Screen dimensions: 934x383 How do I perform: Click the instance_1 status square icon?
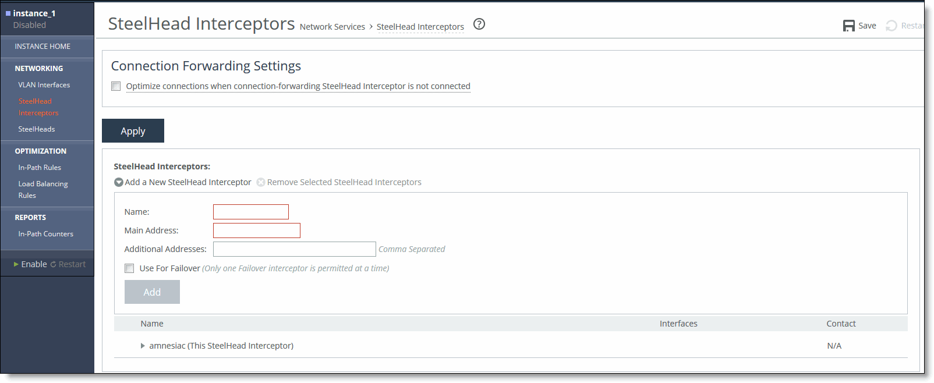pos(8,13)
